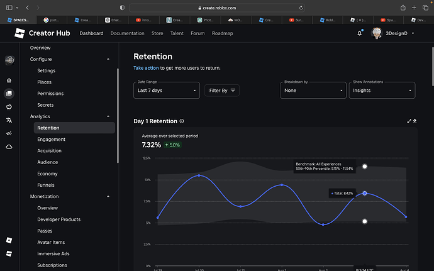
Task: Open Settings under Configure
Action: point(46,70)
